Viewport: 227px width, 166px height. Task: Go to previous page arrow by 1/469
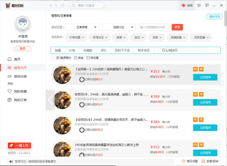coord(163,50)
